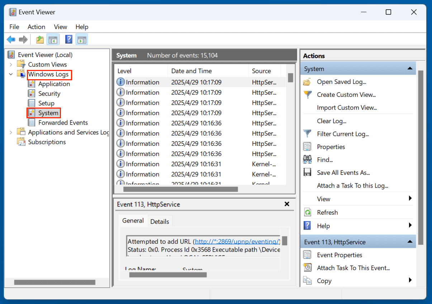Open the upnp eventing URL link
The height and width of the screenshot is (304, 432).
coord(237,241)
